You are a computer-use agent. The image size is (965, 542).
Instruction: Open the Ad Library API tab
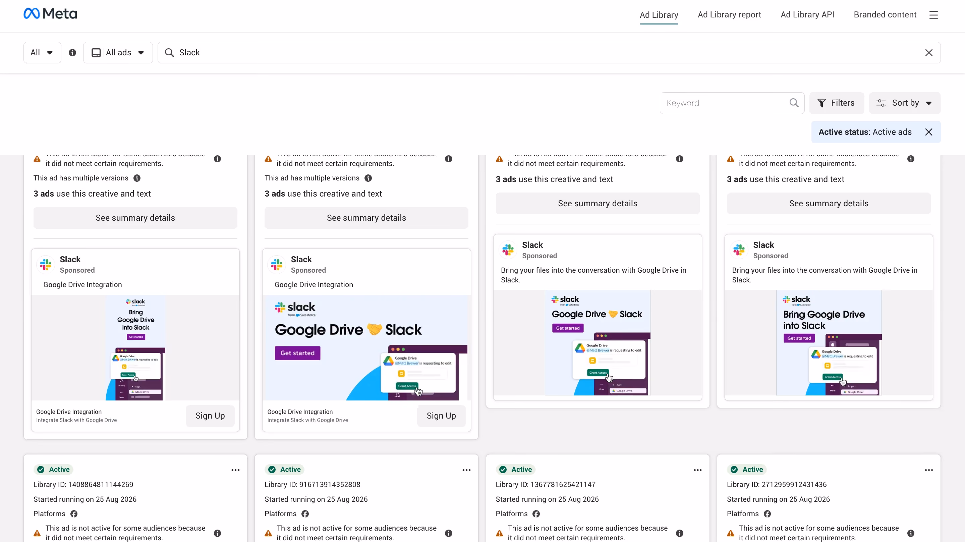pyautogui.click(x=807, y=15)
